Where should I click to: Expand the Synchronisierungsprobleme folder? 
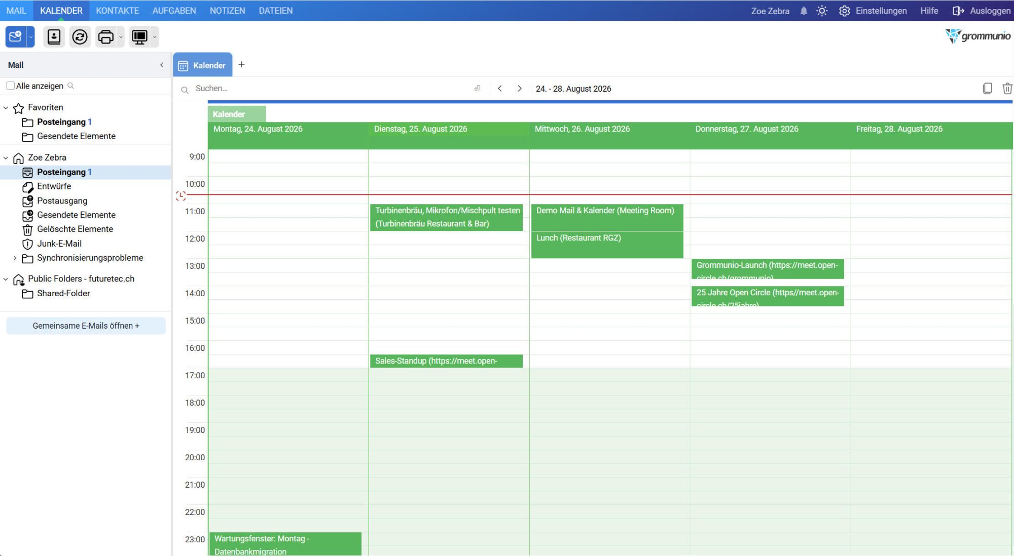pos(15,258)
